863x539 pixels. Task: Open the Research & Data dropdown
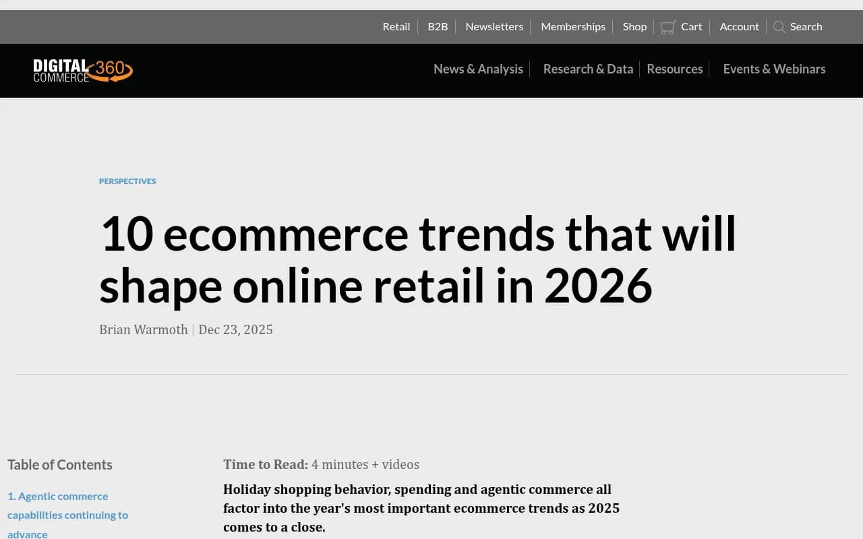point(588,69)
